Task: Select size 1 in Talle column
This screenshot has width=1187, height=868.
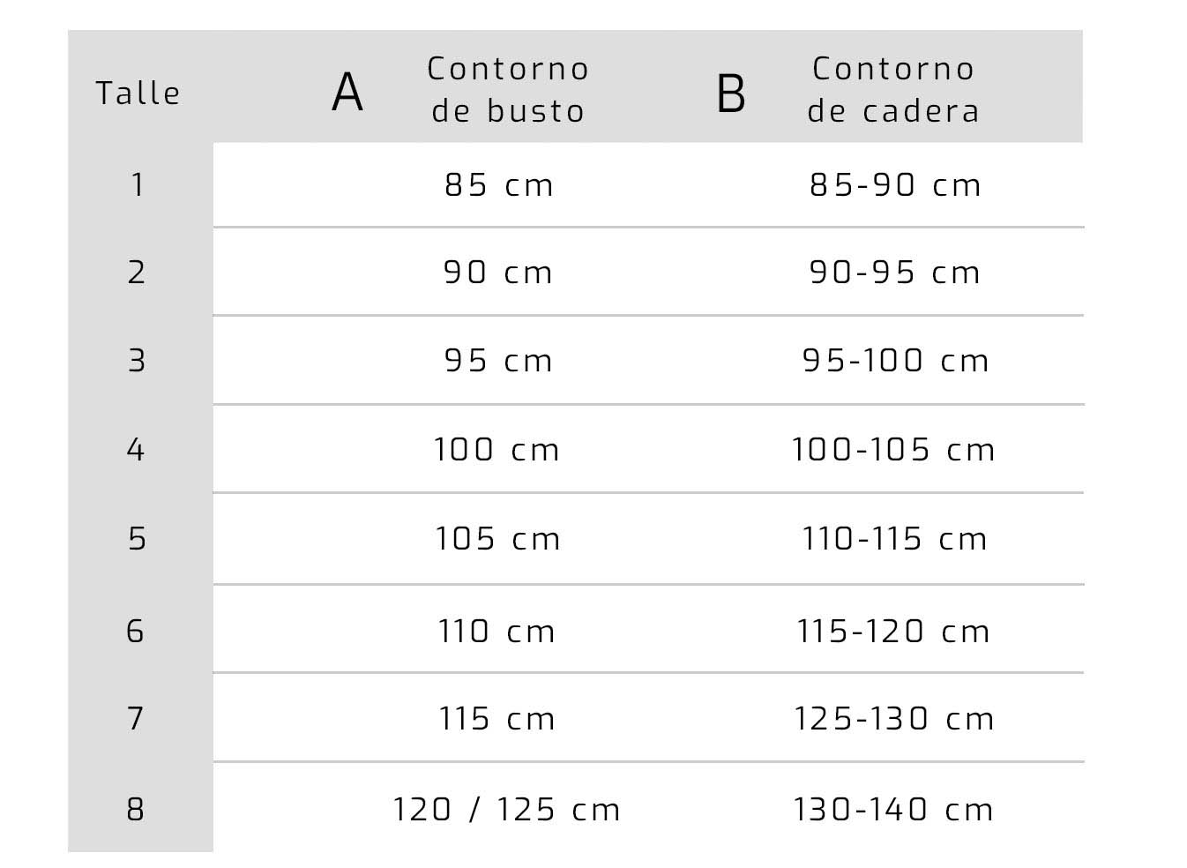Action: click(x=138, y=184)
